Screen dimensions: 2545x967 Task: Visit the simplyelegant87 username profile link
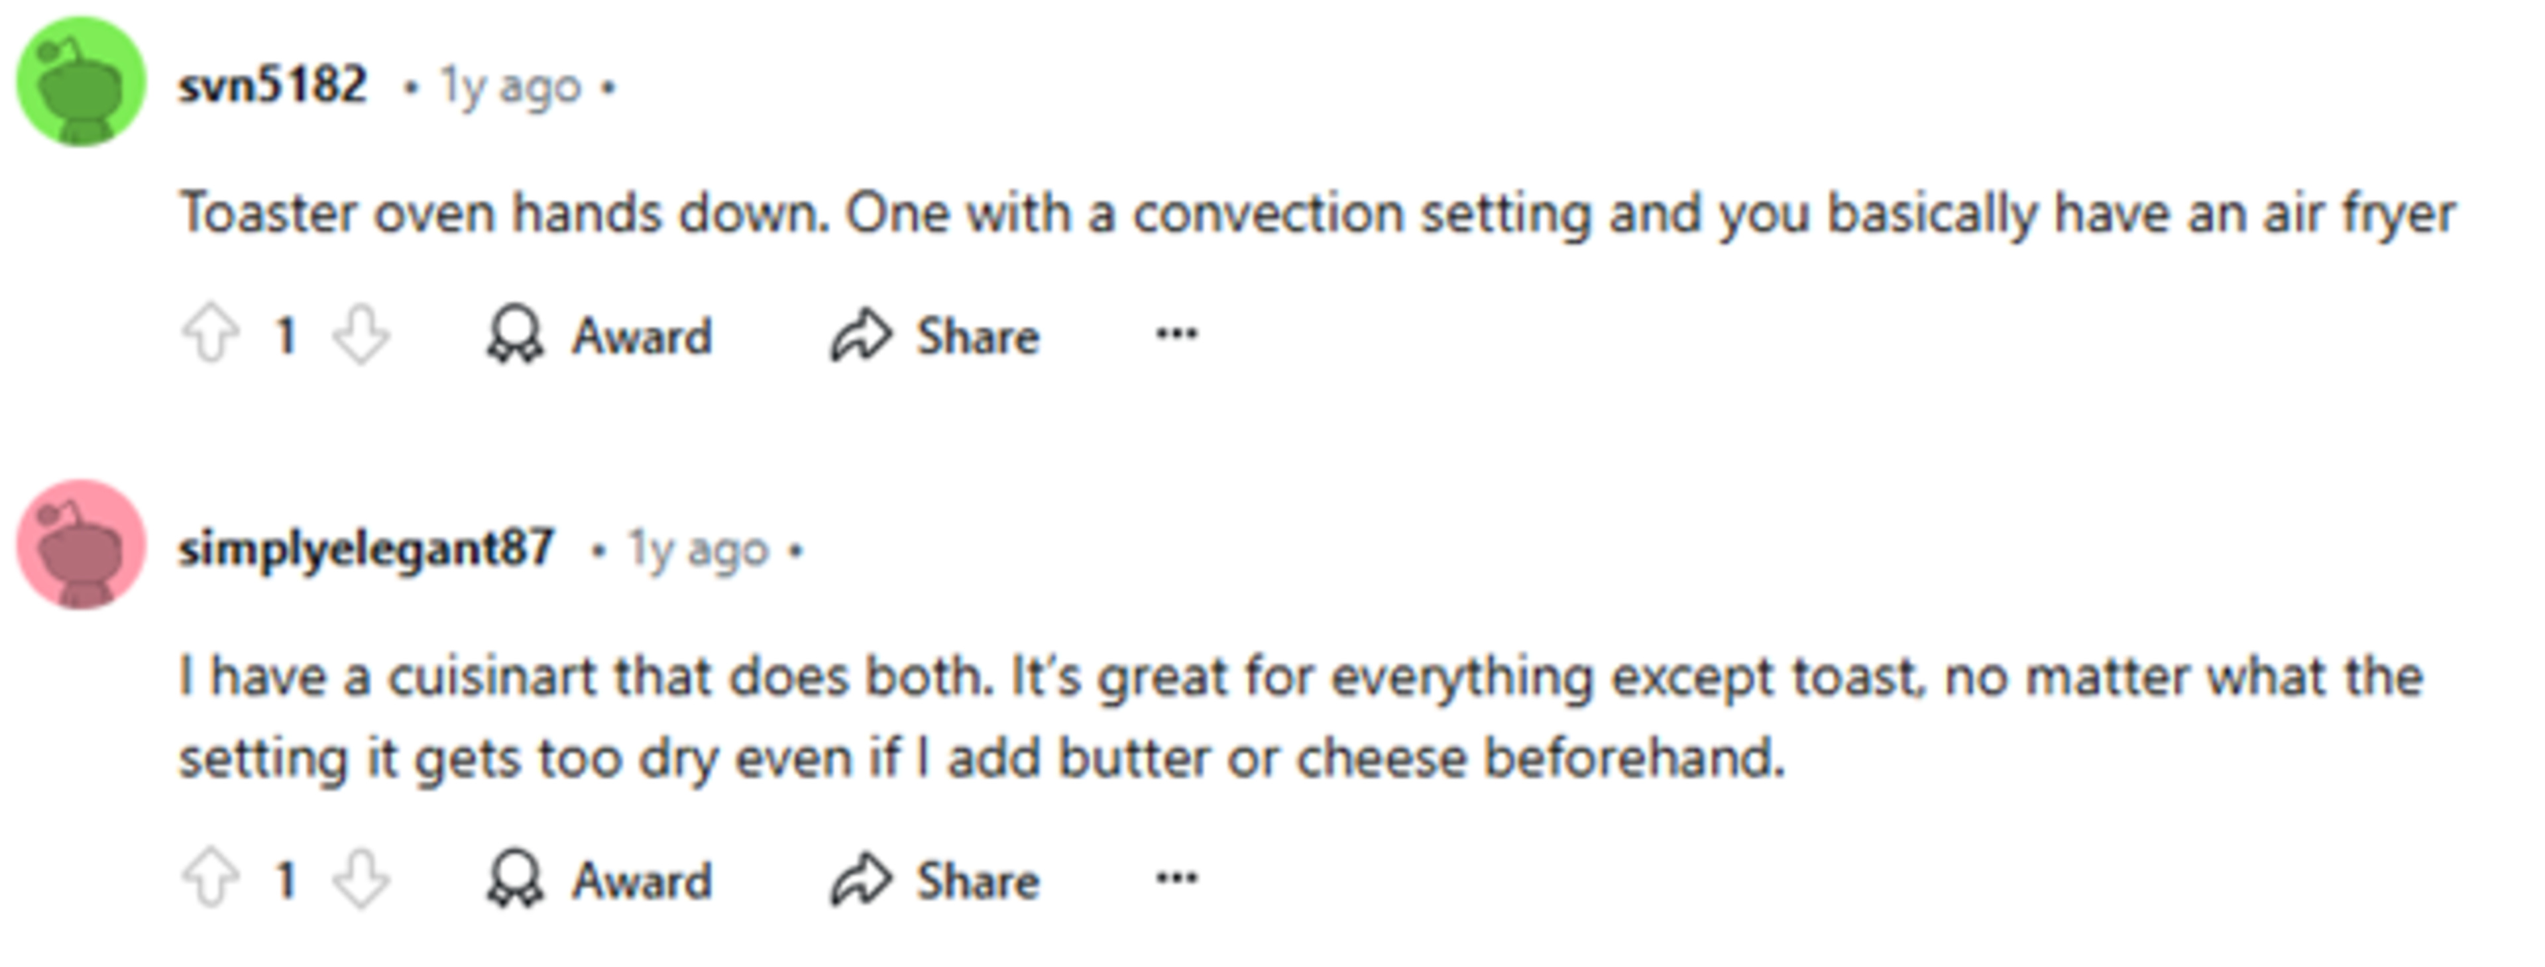[x=366, y=548]
